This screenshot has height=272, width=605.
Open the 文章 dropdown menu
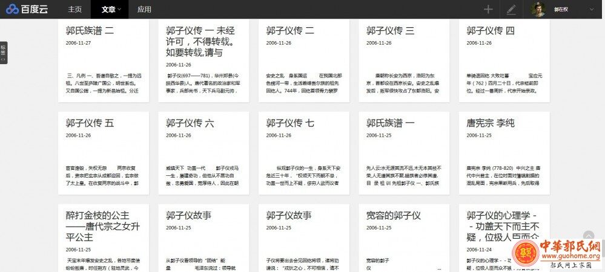[x=111, y=9]
